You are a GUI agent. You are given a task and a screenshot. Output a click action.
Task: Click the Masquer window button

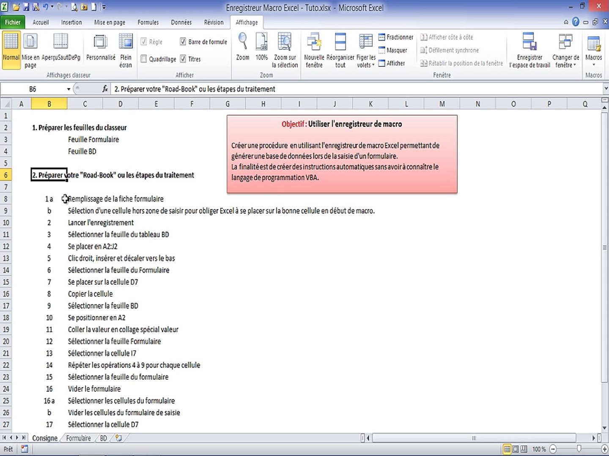tap(393, 50)
